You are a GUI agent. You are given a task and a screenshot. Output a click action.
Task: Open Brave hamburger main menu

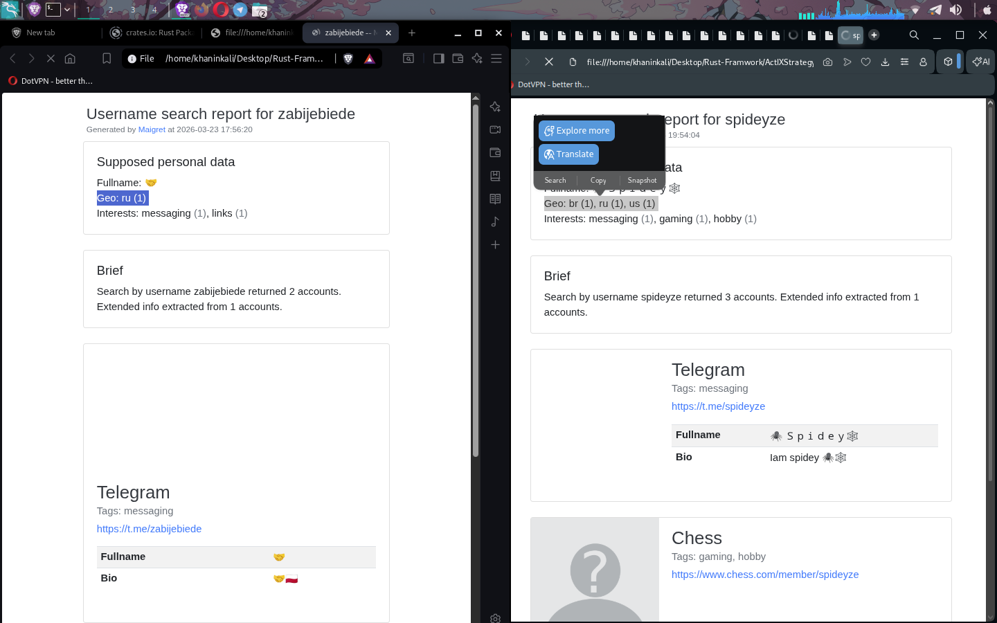coord(496,59)
